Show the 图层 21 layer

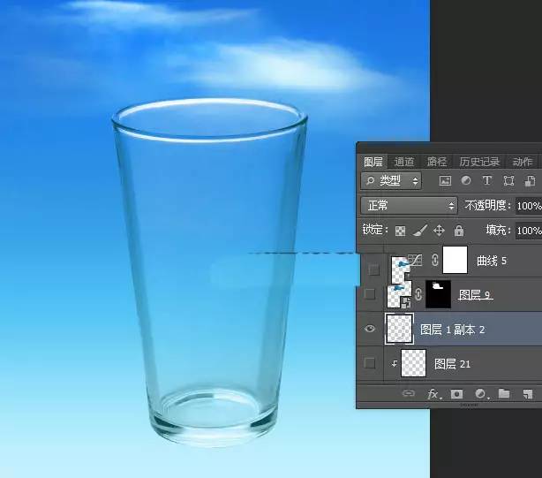pos(371,362)
